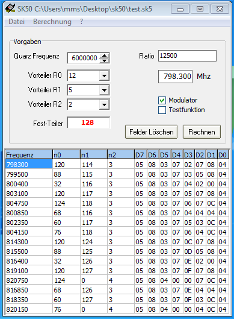
Task: Open the Datei menu
Action: coord(17,22)
